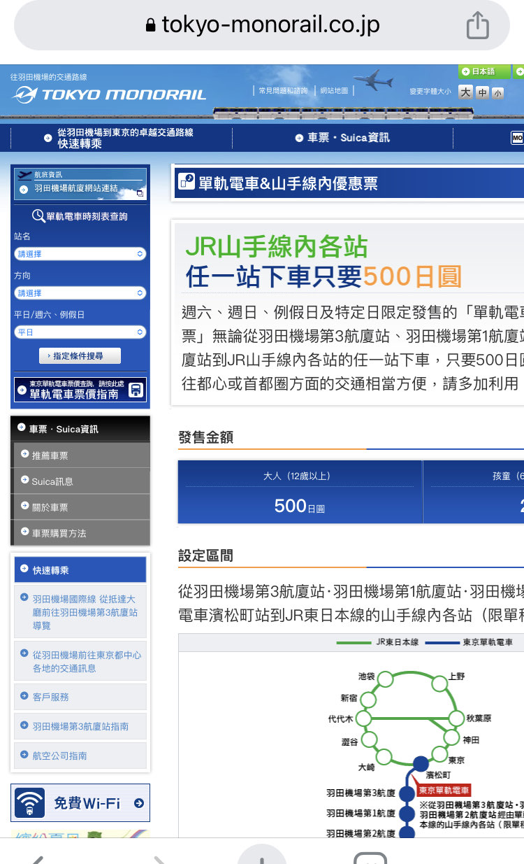524x864 pixels.
Task: Click the 東京 station circle on map
Action: [439, 754]
